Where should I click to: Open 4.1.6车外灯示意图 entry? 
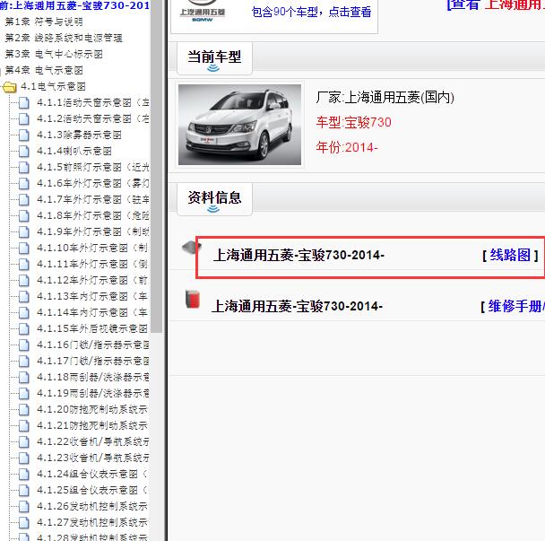click(x=93, y=183)
